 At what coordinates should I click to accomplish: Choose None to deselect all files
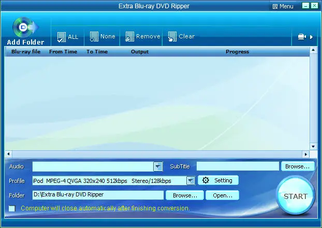point(103,37)
